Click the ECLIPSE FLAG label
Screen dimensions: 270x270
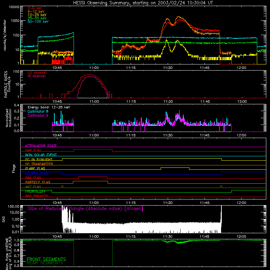pyautogui.click(x=37, y=173)
